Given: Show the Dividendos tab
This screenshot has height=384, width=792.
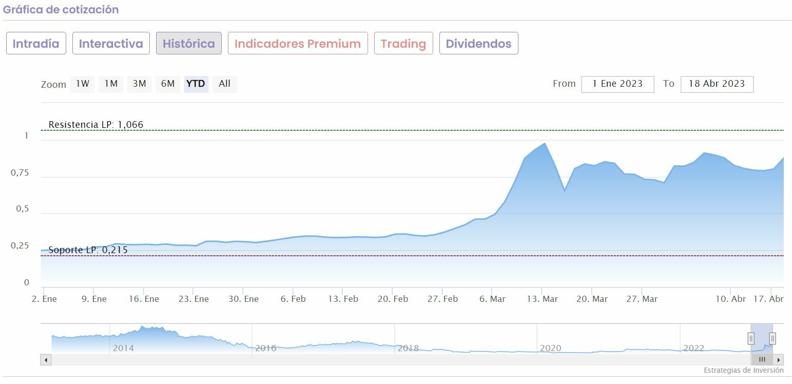Looking at the screenshot, I should [478, 44].
